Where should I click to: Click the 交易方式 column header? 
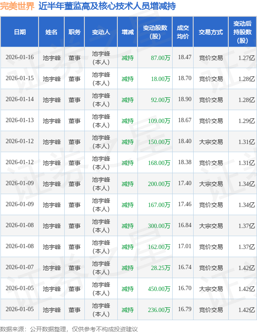(211, 32)
